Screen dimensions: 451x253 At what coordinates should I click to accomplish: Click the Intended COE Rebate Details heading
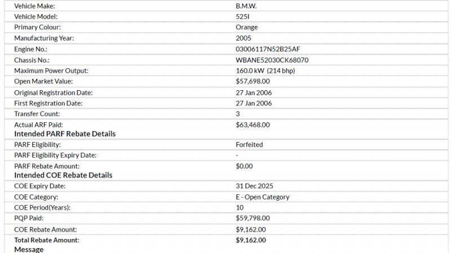63,175
